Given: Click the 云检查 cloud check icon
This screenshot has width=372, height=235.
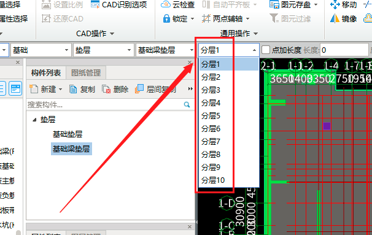Looking at the screenshot, I should coord(166,4).
